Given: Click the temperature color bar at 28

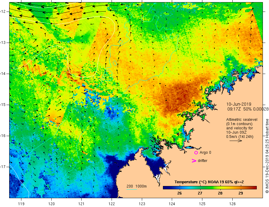Looking at the screenshot, I should click(220, 188).
